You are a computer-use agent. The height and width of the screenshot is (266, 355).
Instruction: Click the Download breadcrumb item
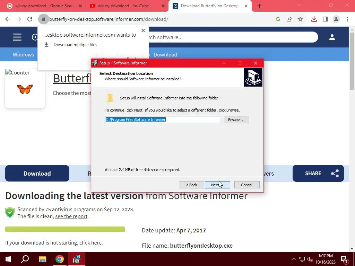coord(165,54)
